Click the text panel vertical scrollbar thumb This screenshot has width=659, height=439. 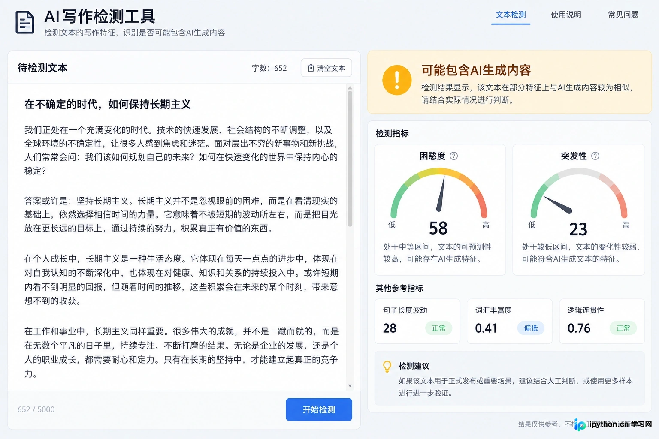click(x=350, y=159)
